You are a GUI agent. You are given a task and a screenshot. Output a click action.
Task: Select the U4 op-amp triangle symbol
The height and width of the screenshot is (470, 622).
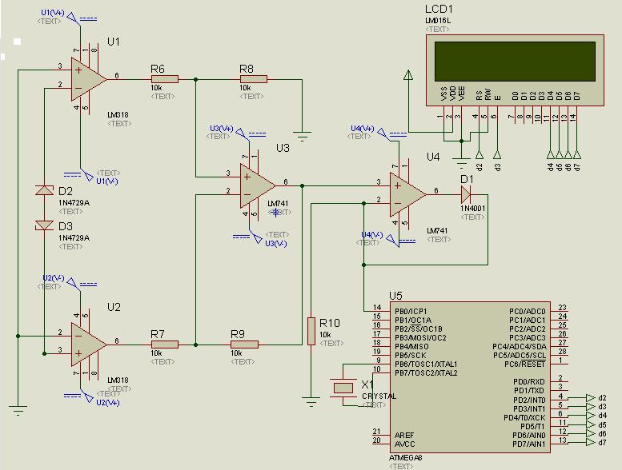(x=407, y=194)
